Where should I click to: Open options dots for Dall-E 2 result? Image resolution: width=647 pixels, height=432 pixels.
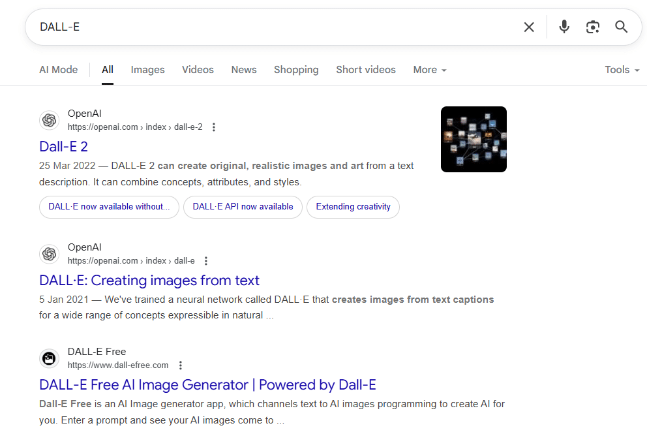tap(214, 127)
